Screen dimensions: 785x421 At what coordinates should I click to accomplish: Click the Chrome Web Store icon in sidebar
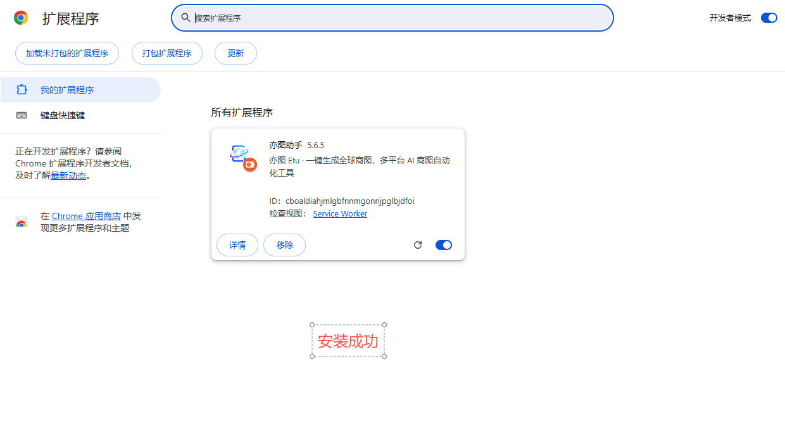(x=22, y=222)
